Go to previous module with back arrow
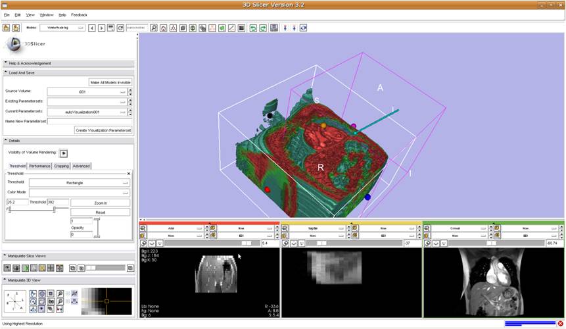Image resolution: width=566 pixels, height=329 pixels. point(92,28)
